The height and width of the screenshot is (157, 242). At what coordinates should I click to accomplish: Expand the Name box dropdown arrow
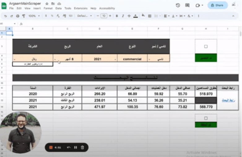(15, 24)
